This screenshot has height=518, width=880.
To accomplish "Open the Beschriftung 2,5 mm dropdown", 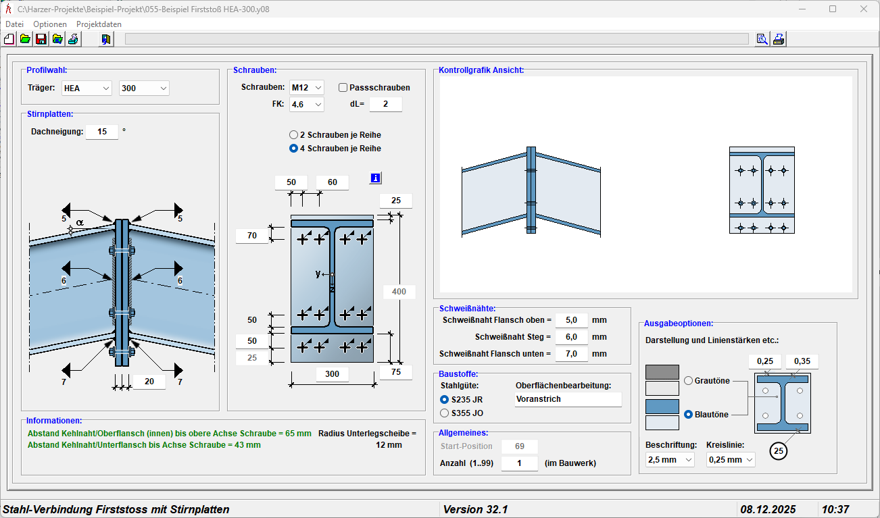I will point(670,460).
